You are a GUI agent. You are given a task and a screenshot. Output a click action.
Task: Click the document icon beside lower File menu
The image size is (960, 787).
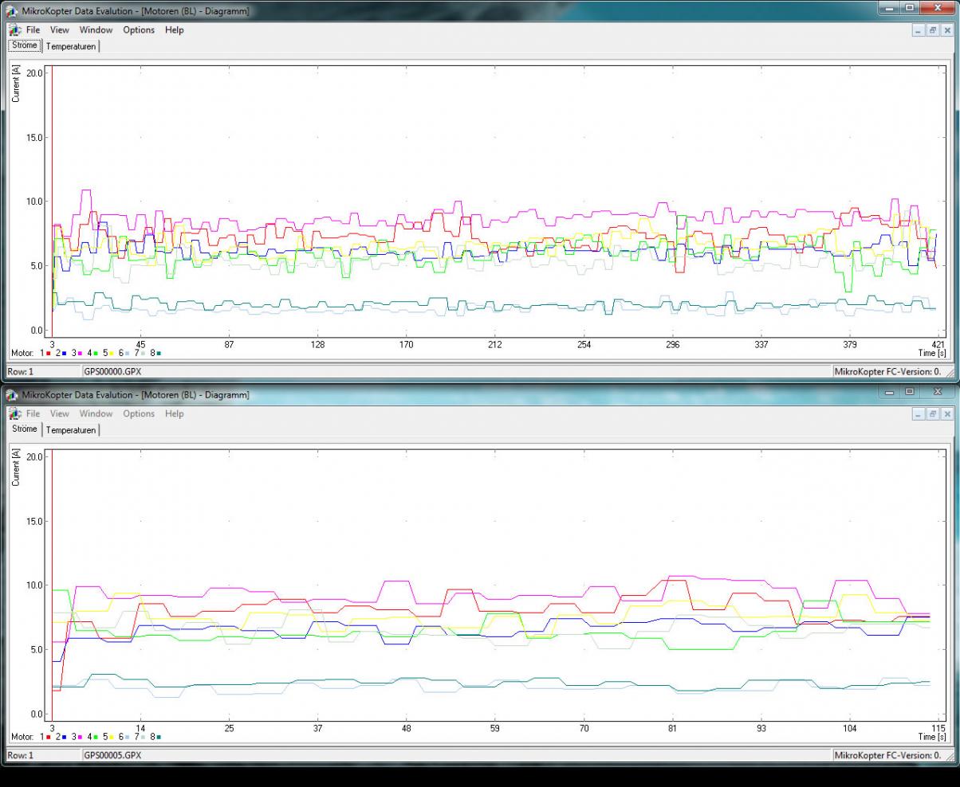(x=14, y=414)
